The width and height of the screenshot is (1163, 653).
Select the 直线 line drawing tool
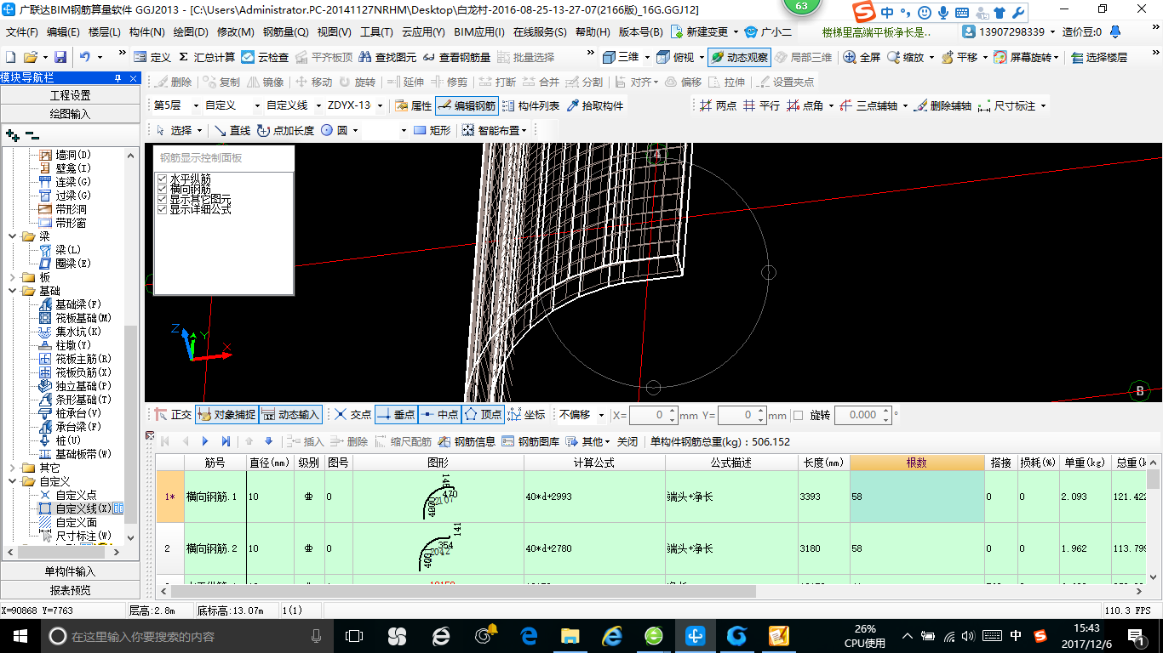coord(232,130)
